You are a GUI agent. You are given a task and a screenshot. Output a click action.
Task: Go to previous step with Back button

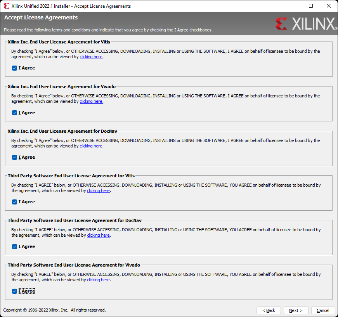click(269, 310)
